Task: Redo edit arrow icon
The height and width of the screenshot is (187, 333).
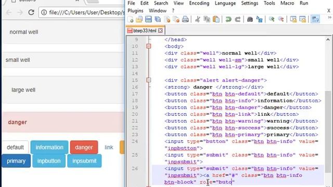Action: 238,20
